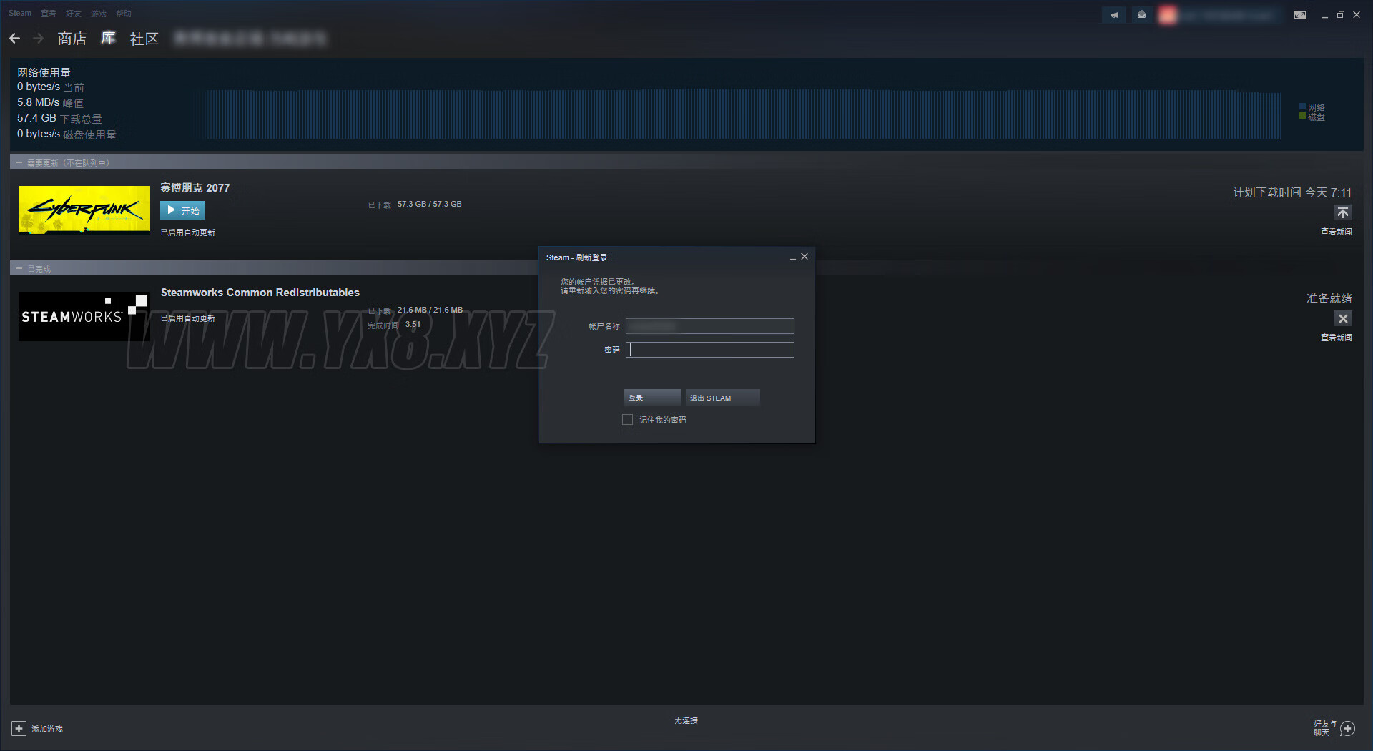Open the 帮助 menu
Viewport: 1373px width, 751px height.
coord(124,14)
